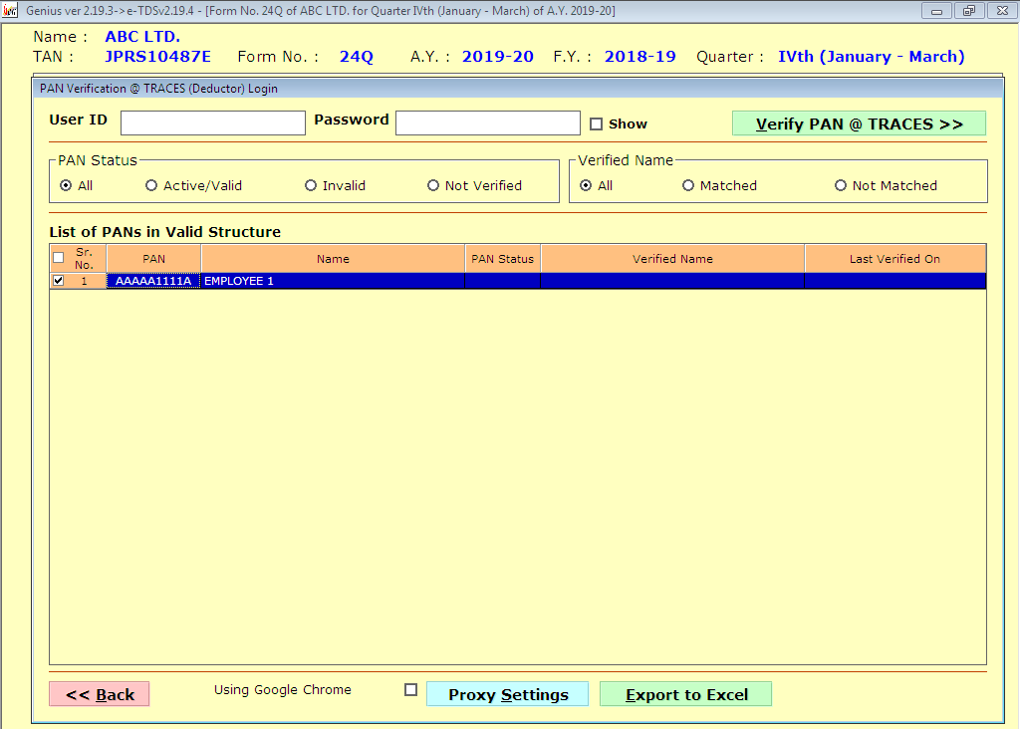Choose the Not Verified PAN status
Viewport: 1020px width, 729px height.
coord(433,185)
